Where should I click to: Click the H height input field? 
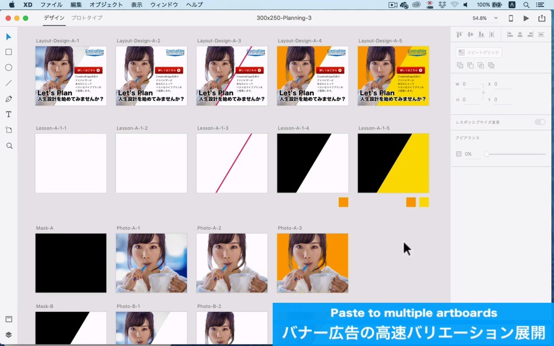tap(472, 99)
